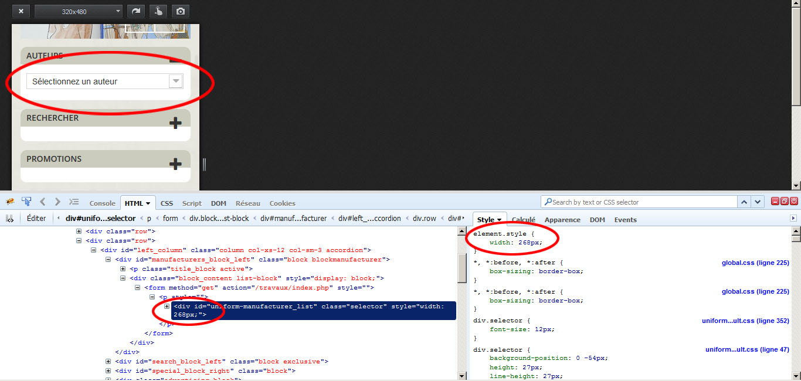Viewport: 801px width, 381px height.
Task: Expand the PROMOTIONS block with plus icon
Action: (x=175, y=164)
